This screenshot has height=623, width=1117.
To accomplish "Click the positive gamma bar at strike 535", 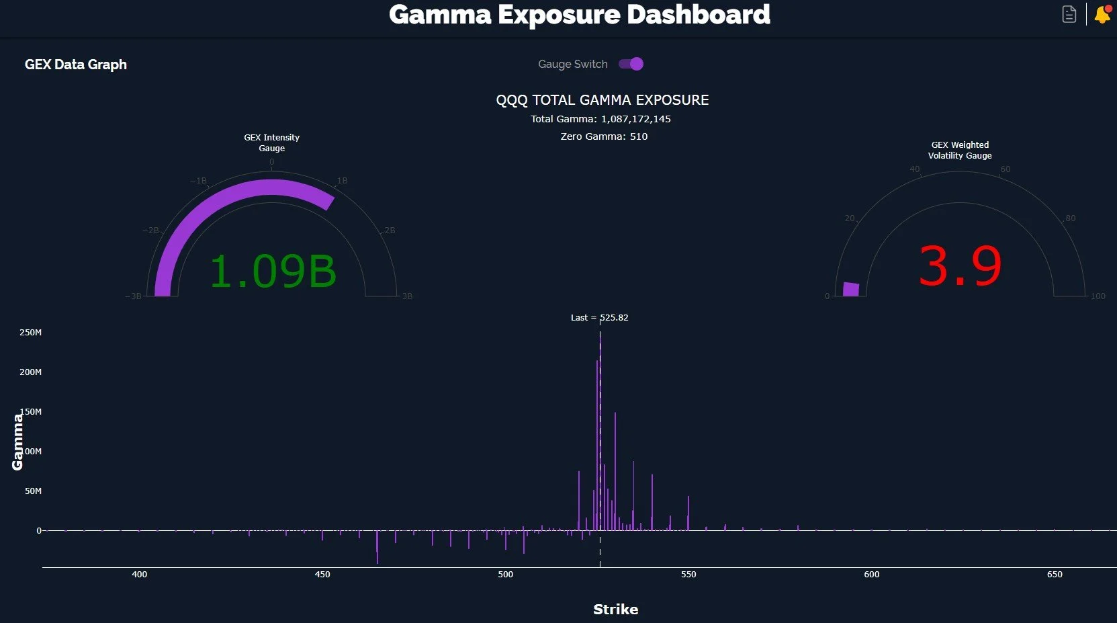I will [x=633, y=496].
